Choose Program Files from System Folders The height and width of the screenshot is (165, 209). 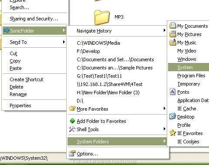pos(191,76)
